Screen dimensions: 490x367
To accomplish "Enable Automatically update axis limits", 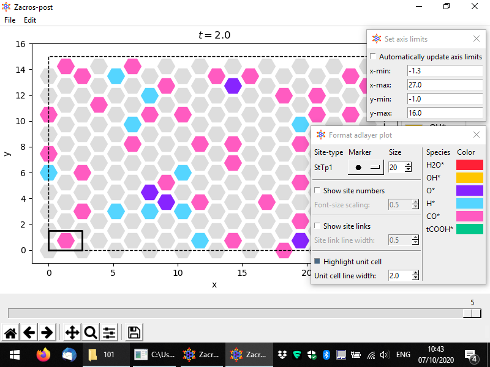I will pos(374,57).
